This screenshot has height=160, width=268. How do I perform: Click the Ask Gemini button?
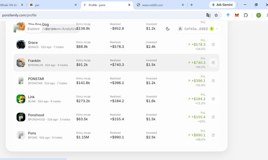222,5
